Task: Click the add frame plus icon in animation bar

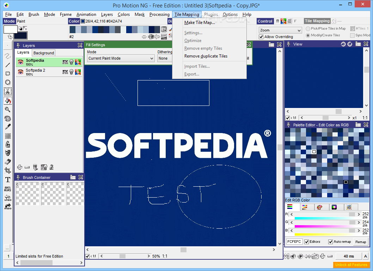Action: point(323,256)
